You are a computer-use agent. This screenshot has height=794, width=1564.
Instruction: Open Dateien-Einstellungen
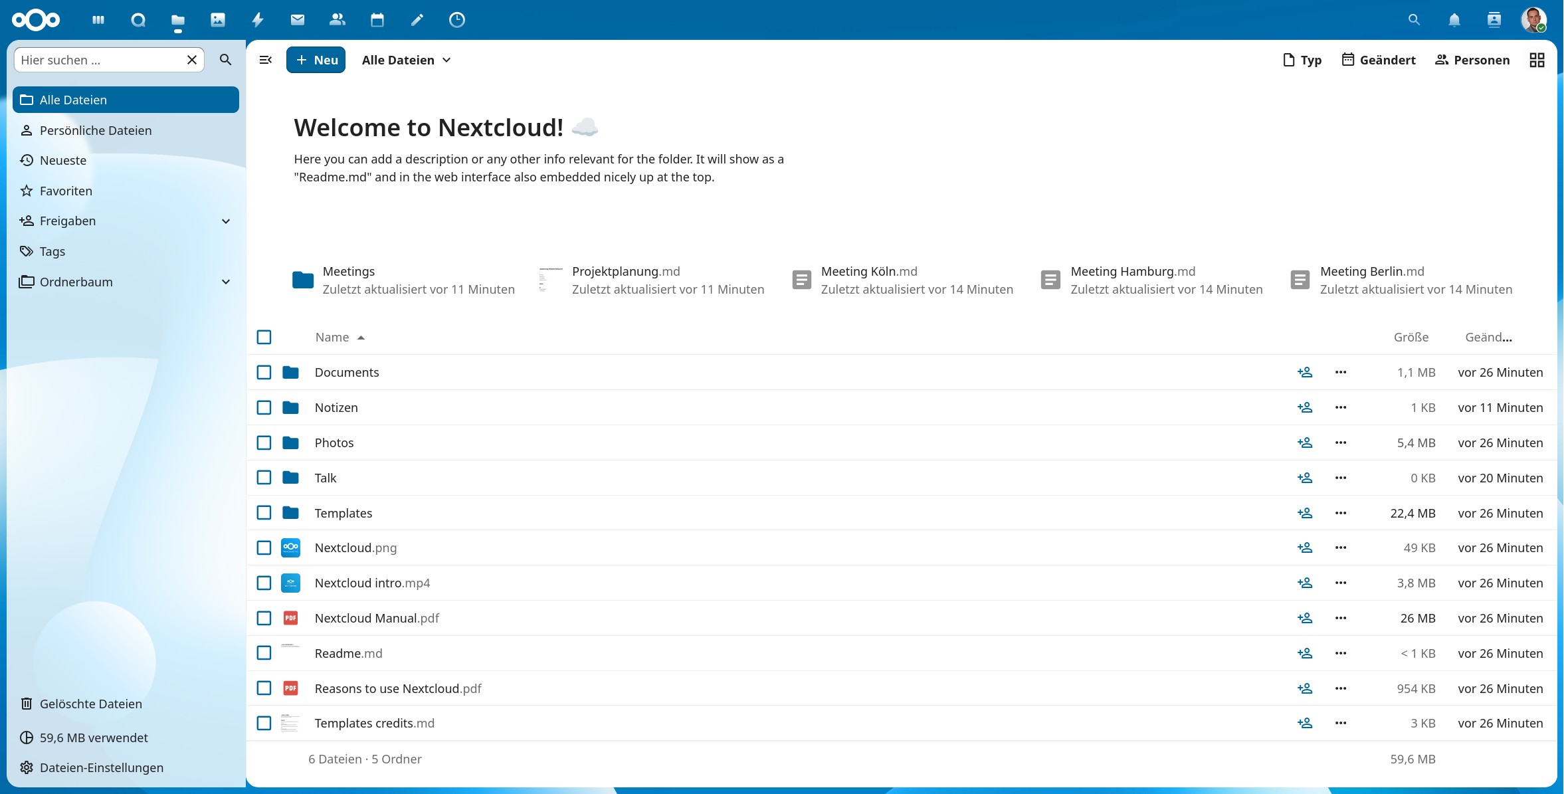click(x=126, y=767)
